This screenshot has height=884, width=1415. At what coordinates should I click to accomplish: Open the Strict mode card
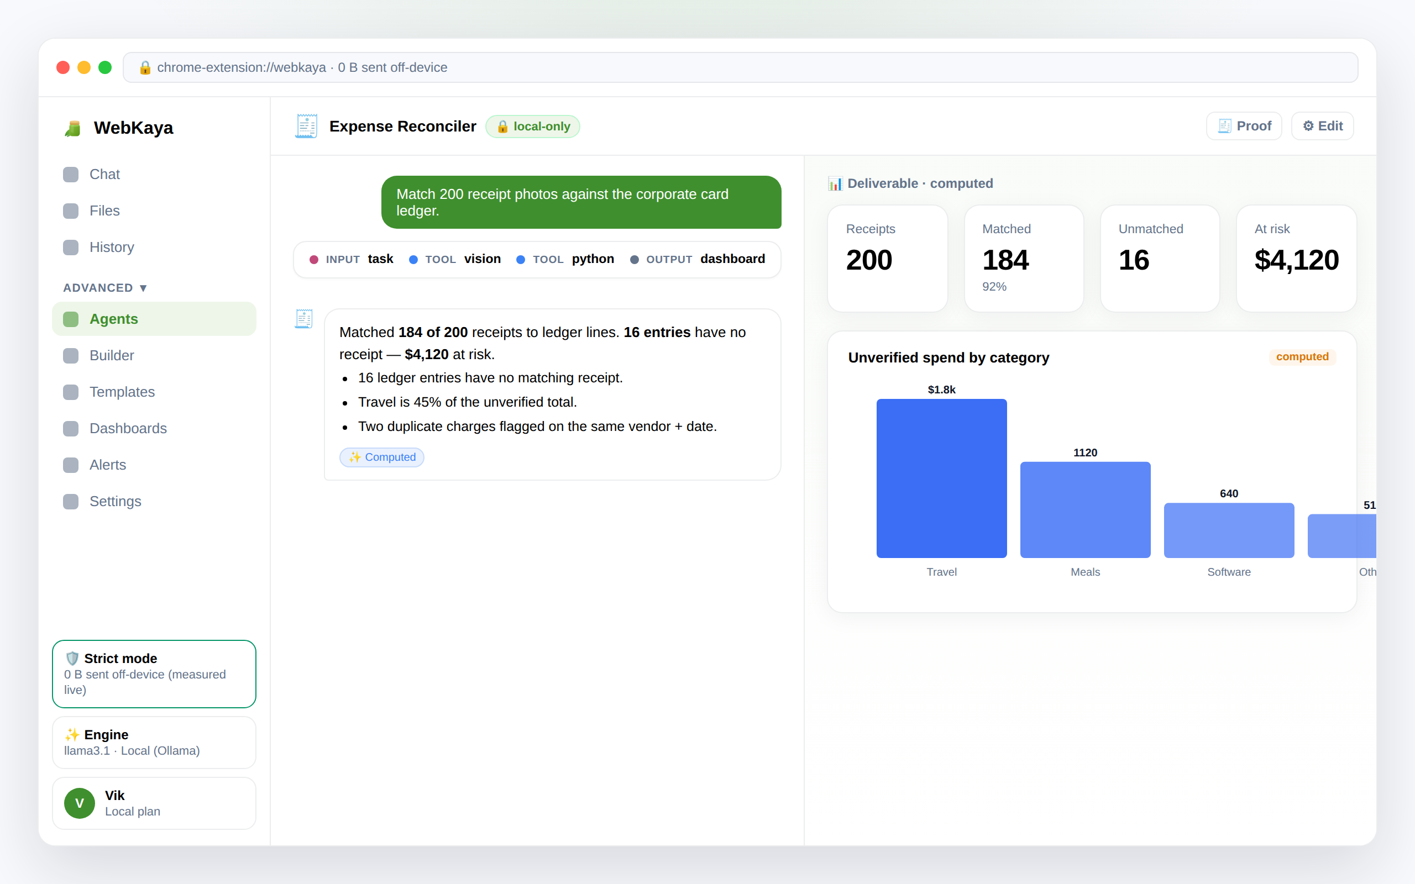154,673
